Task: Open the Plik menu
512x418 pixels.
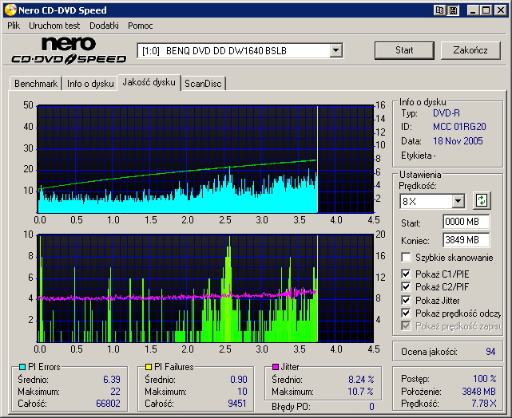Action: point(14,26)
